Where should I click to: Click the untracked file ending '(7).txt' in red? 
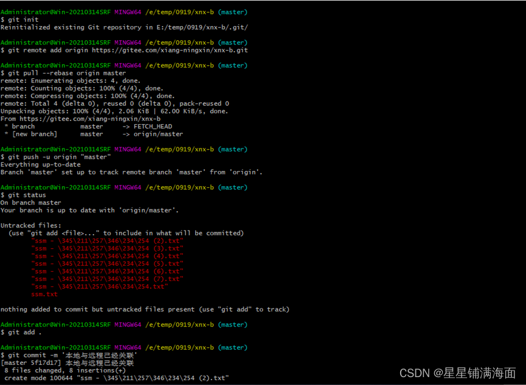click(x=108, y=279)
